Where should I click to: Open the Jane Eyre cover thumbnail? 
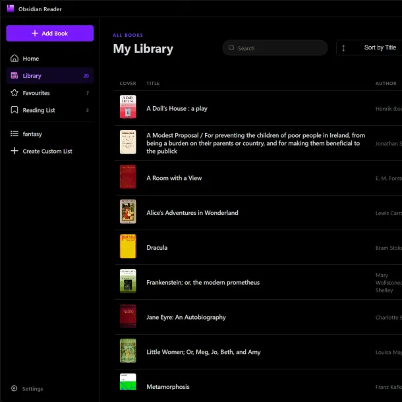128,316
